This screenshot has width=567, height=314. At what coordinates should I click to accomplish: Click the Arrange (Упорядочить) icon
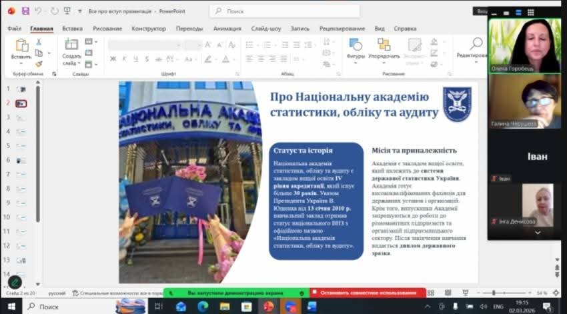click(384, 45)
